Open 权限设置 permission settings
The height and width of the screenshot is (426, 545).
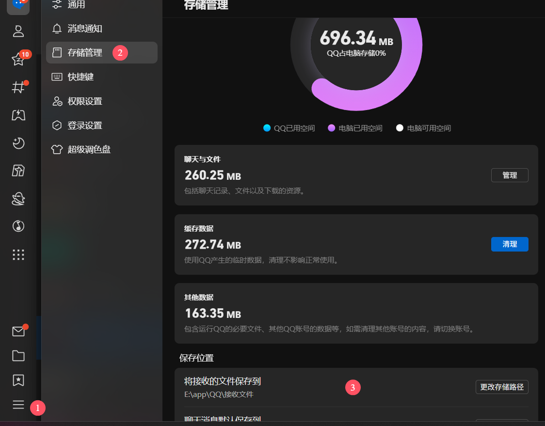pyautogui.click(x=101, y=101)
